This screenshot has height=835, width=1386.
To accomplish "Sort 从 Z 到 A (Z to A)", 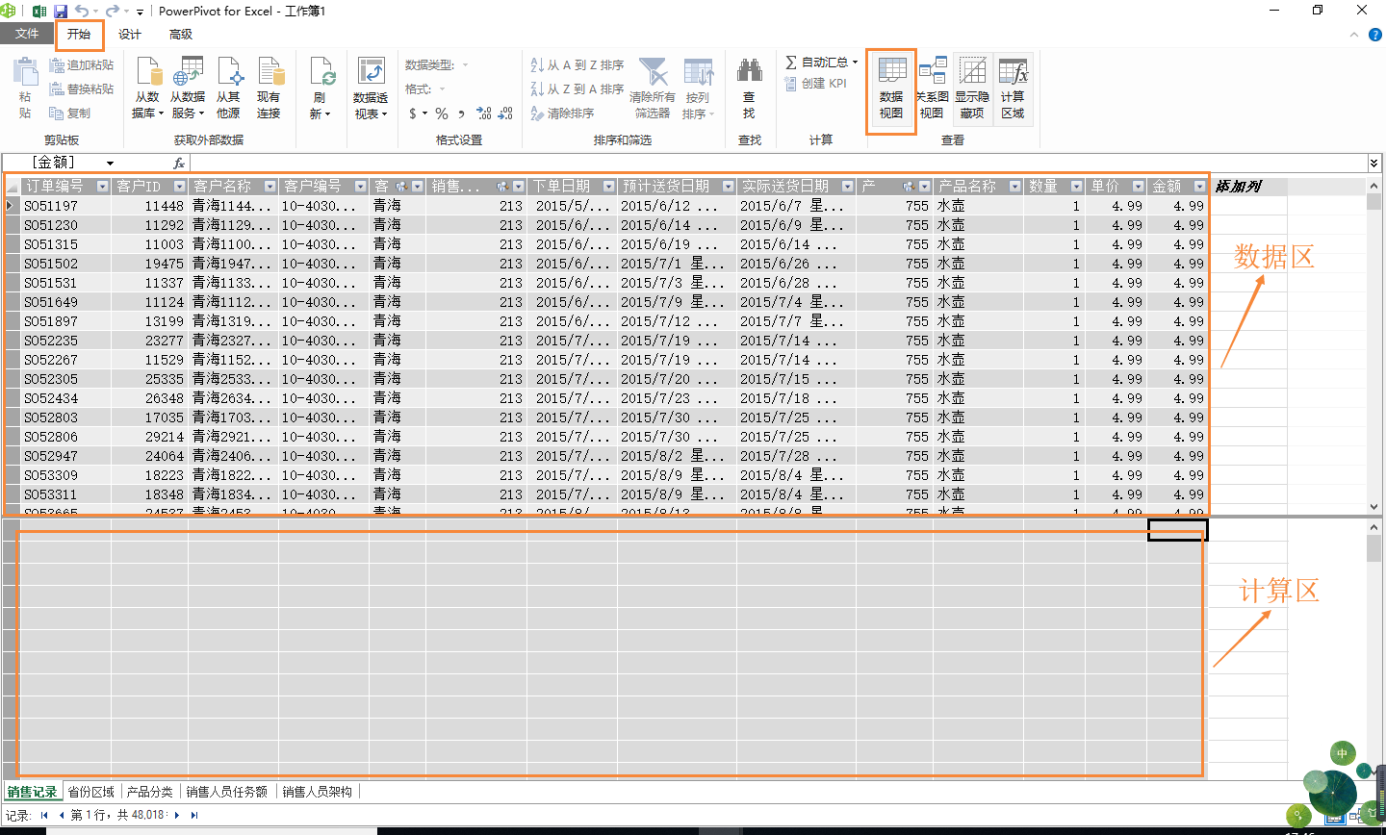I will [x=577, y=89].
